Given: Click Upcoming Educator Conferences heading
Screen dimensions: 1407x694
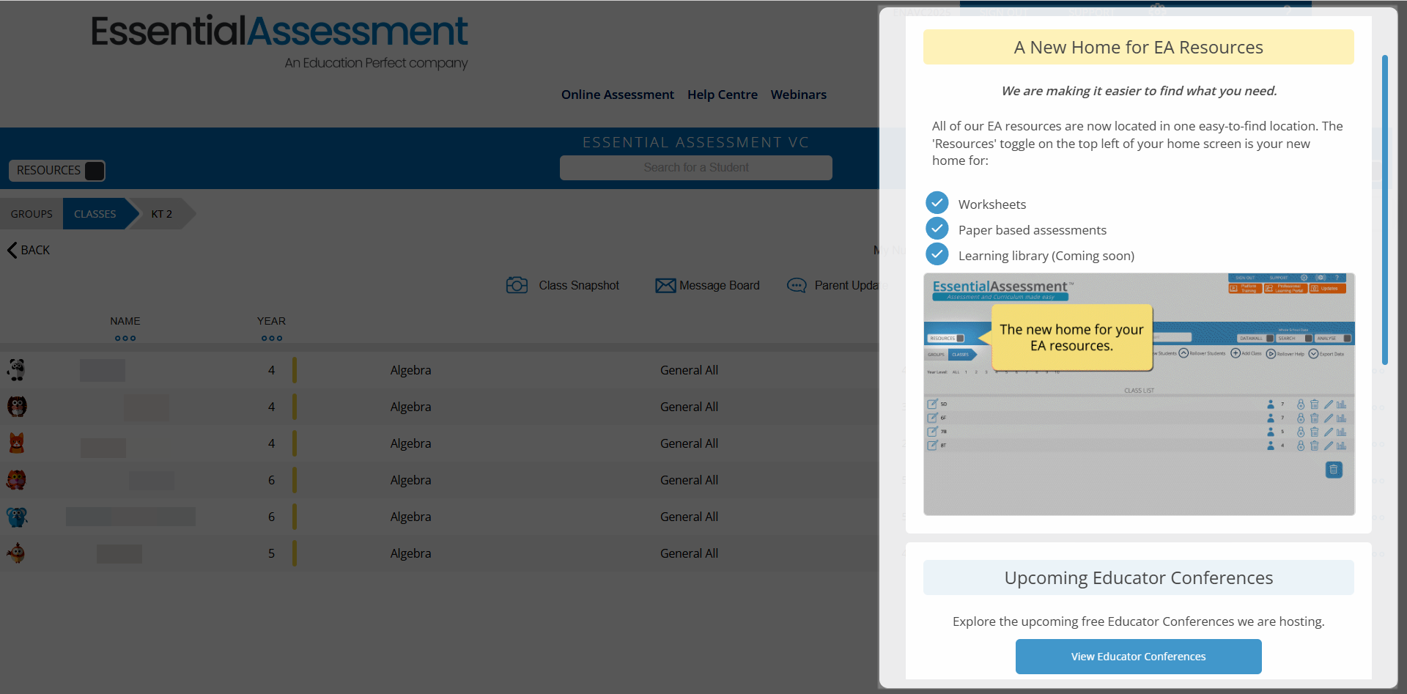Looking at the screenshot, I should click(1138, 577).
